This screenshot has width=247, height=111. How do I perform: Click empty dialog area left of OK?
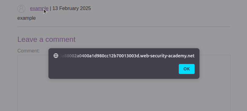(x=115, y=69)
